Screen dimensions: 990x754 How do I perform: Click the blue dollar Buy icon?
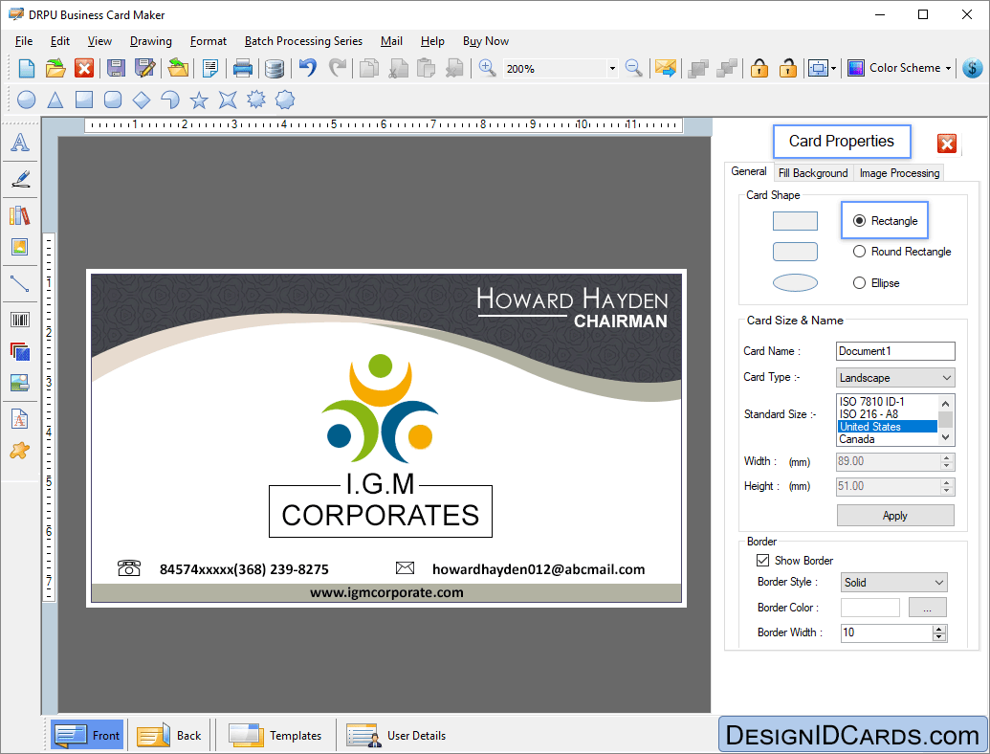973,68
